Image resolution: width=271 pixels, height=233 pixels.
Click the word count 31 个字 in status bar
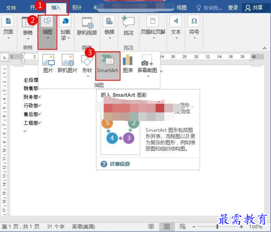(x=56, y=227)
